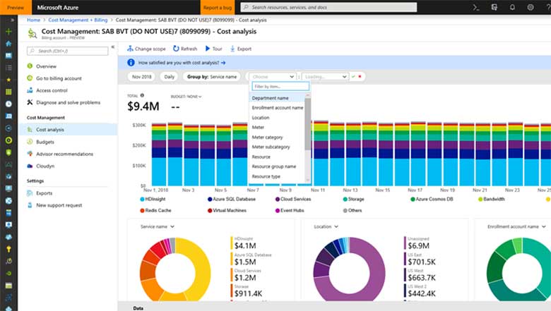The height and width of the screenshot is (311, 551).
Task: Open the Loading values dropdown
Action: [325, 76]
